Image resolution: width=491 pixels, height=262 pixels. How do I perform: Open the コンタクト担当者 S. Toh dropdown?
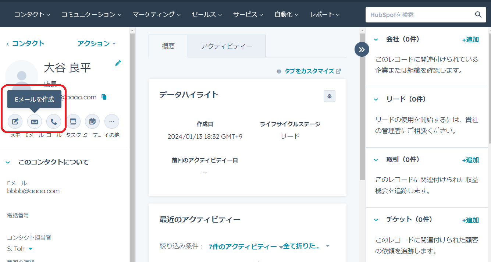20,249
